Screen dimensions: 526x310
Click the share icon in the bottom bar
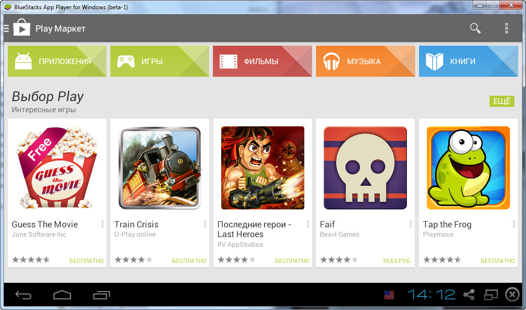pyautogui.click(x=469, y=295)
